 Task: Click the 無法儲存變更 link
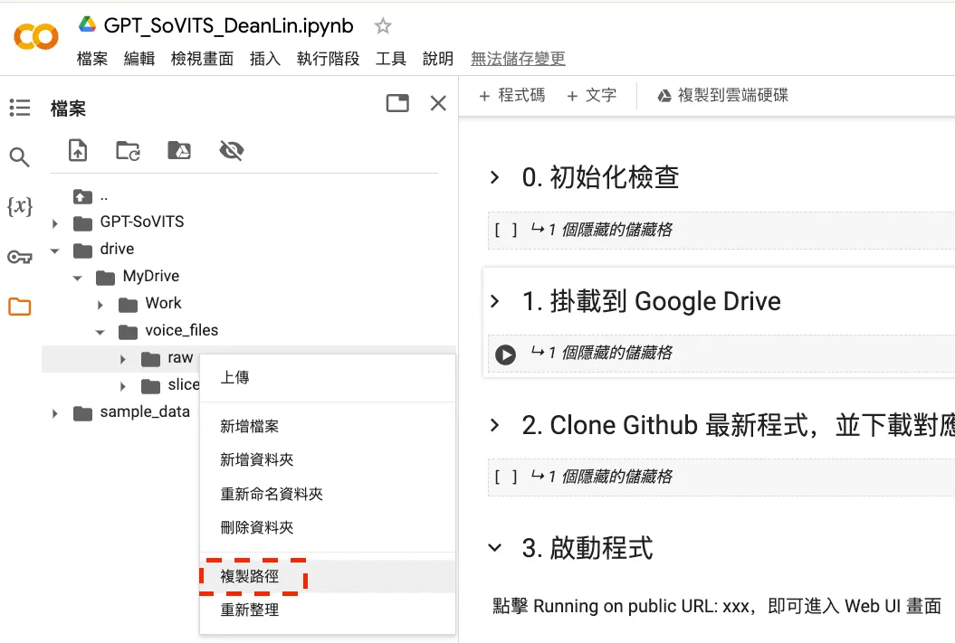[519, 59]
